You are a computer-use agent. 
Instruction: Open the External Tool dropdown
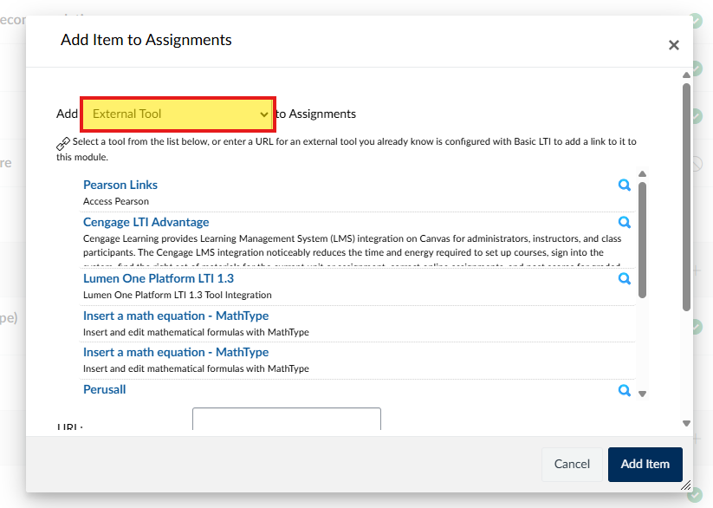tap(178, 114)
